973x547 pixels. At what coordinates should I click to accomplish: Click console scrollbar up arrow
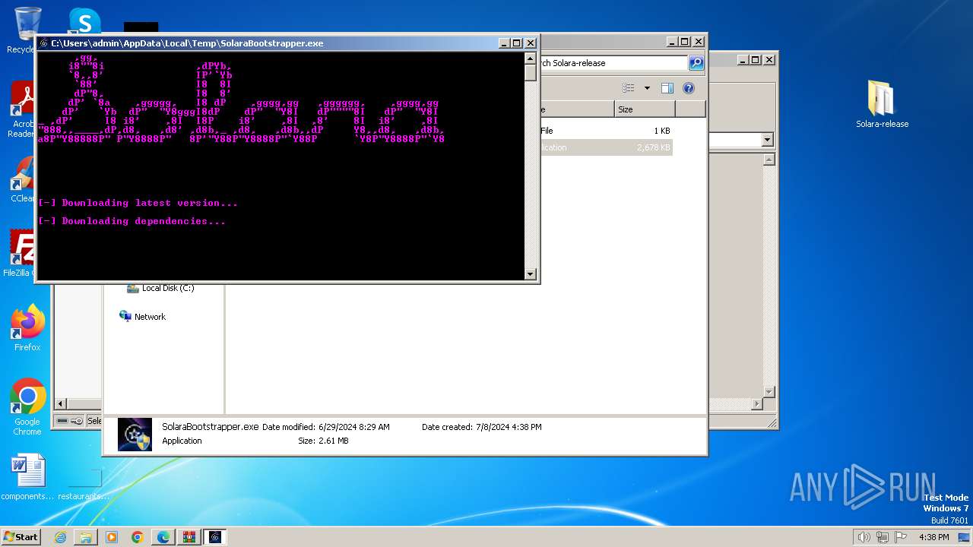coord(531,58)
